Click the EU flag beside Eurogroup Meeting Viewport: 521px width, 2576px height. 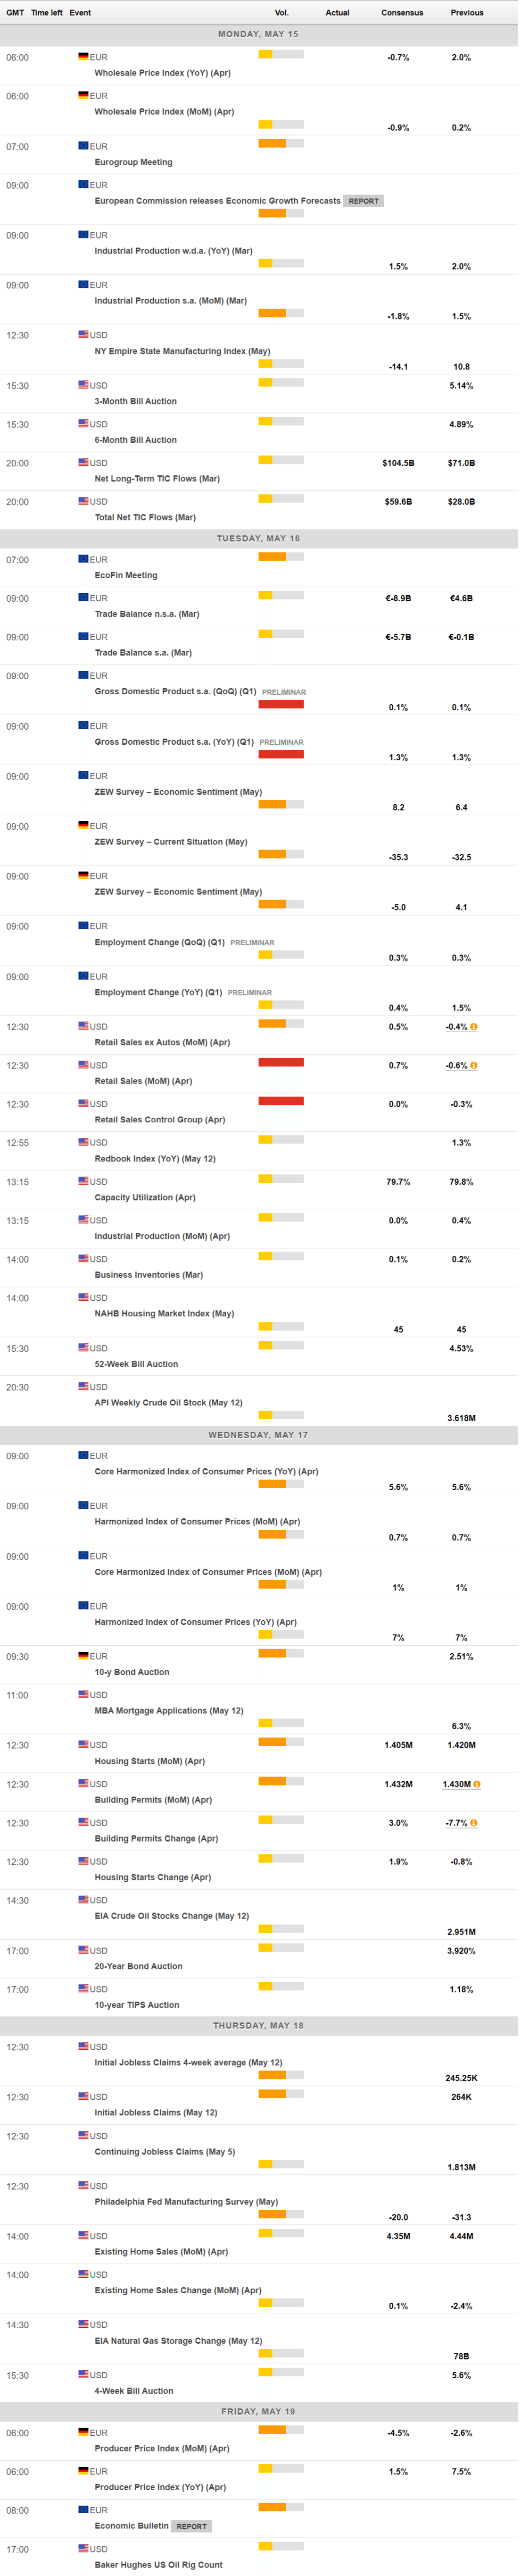pos(84,146)
